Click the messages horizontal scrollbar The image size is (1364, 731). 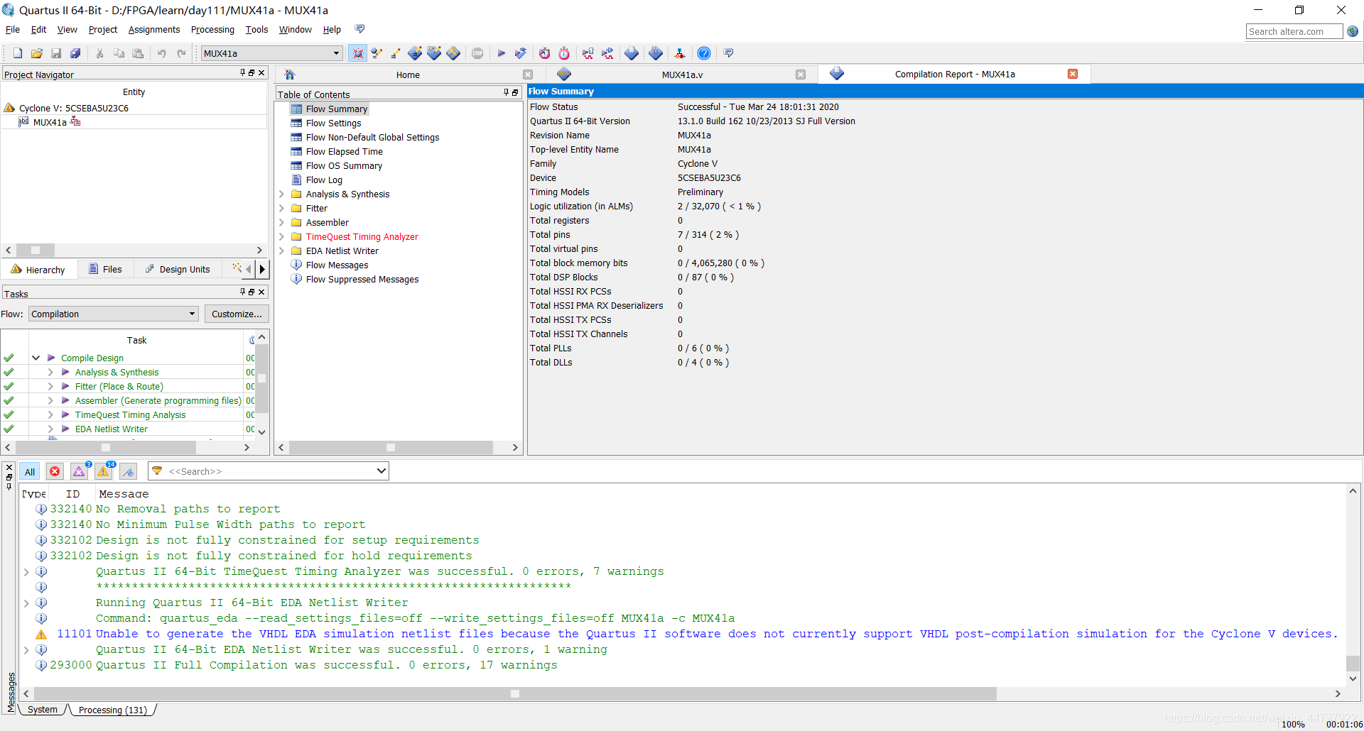[515, 693]
